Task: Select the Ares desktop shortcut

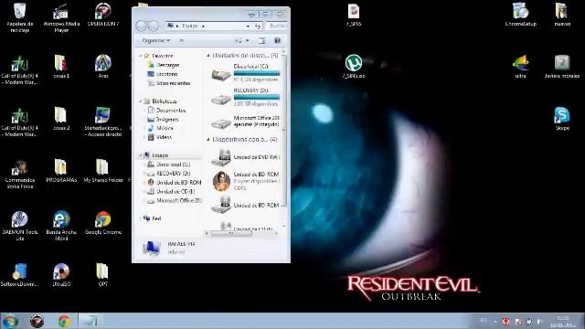Action: [x=103, y=66]
